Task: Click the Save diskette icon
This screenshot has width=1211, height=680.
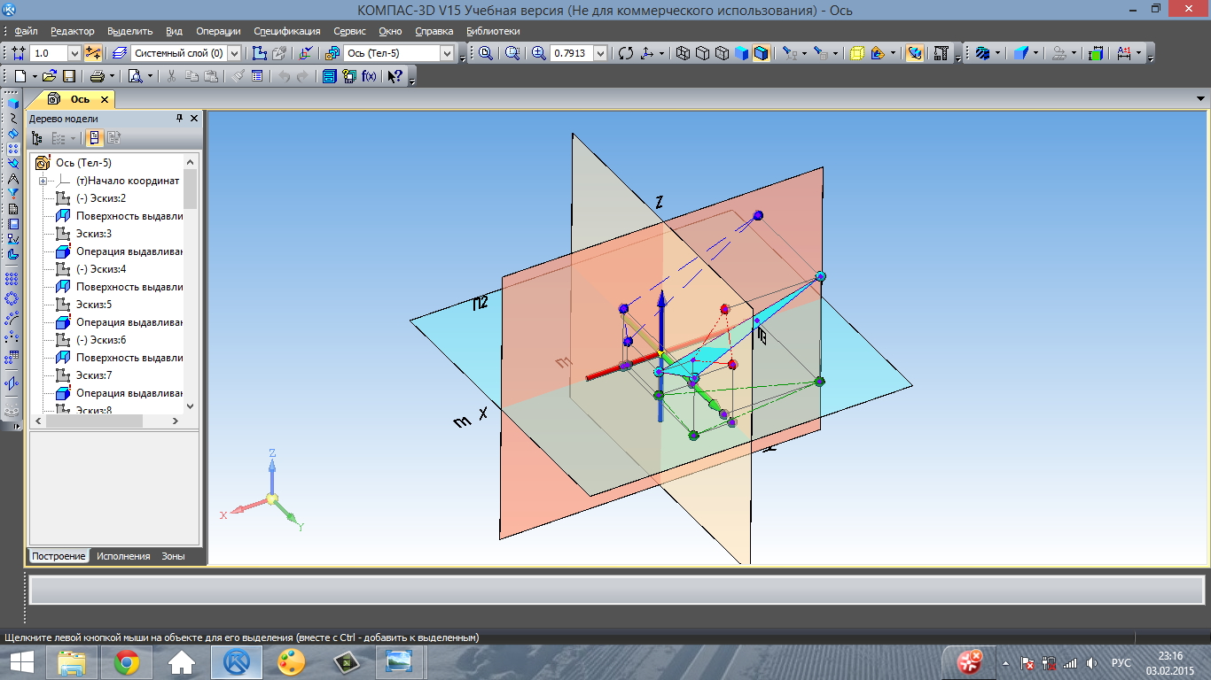Action: 68,76
